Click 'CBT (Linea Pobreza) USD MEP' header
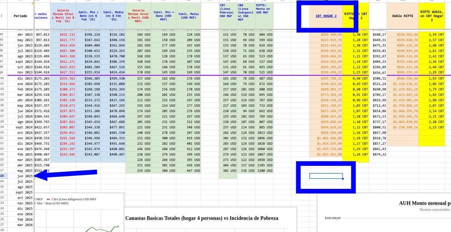This screenshot has width=451, height=232. point(228,16)
